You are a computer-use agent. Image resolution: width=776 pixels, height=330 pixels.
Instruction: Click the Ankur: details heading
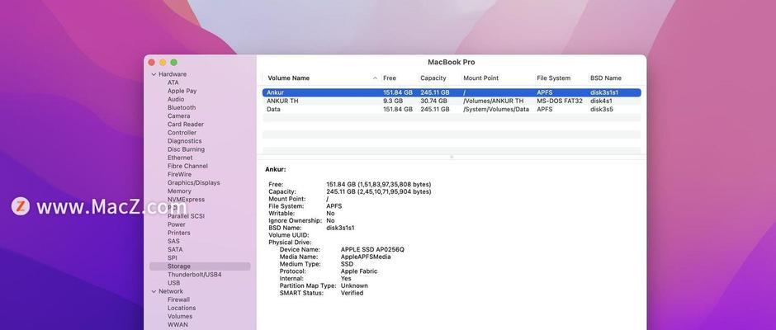click(x=275, y=169)
